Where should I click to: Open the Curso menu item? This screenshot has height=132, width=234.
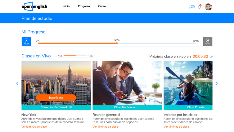(102, 6)
